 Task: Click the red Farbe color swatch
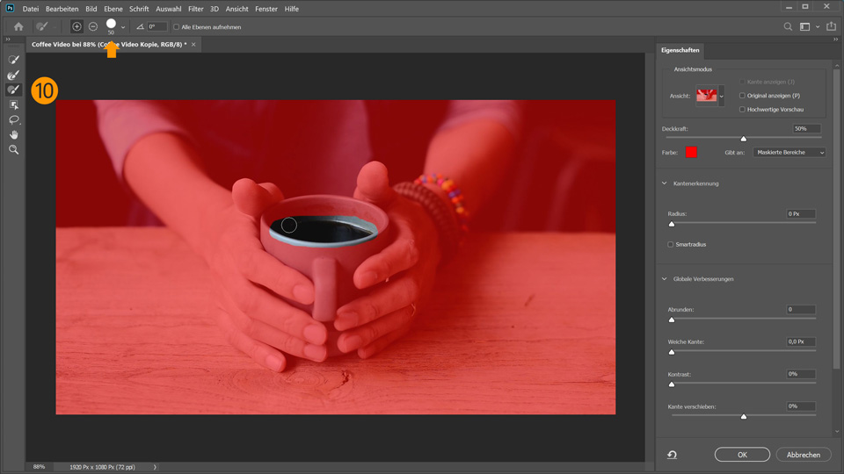point(691,152)
